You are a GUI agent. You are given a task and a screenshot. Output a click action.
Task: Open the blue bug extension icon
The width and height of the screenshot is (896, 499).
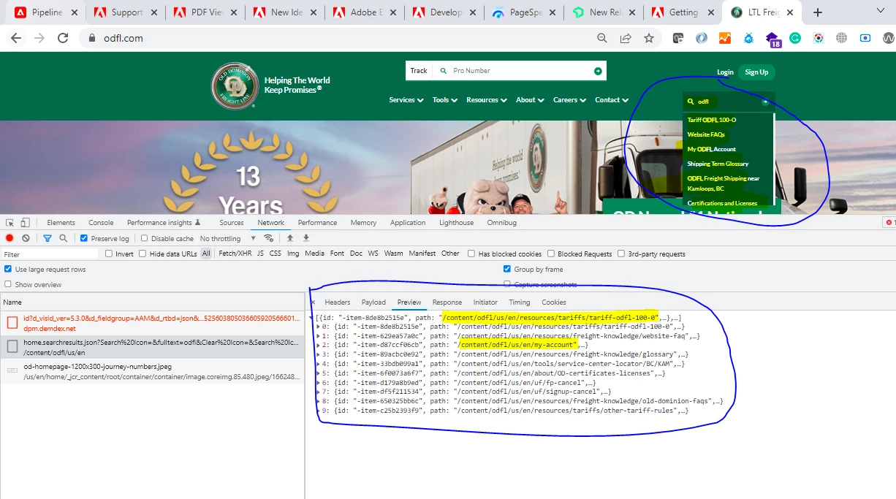(x=748, y=38)
